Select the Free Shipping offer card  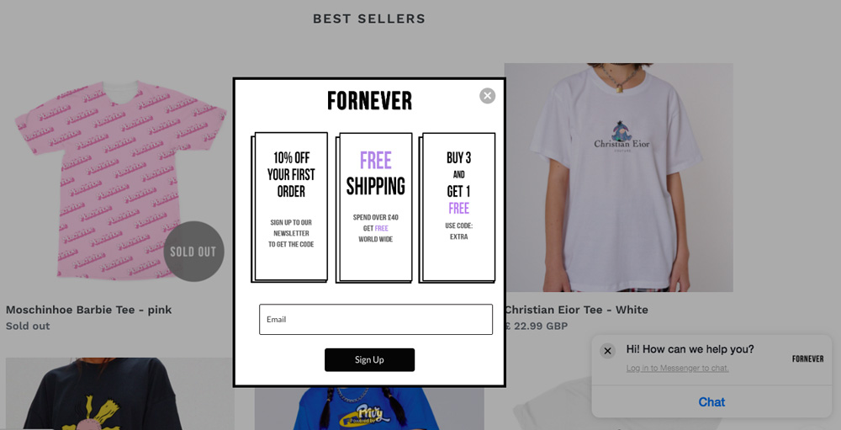(x=374, y=208)
